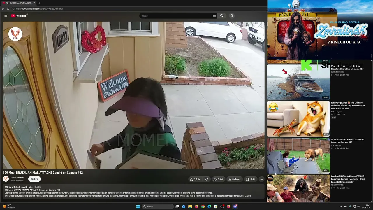
Task: Click the browser back arrow
Action: (x=3, y=9)
